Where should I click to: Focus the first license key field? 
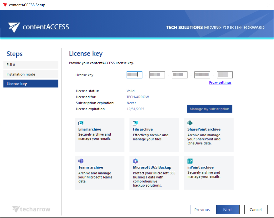[134, 75]
